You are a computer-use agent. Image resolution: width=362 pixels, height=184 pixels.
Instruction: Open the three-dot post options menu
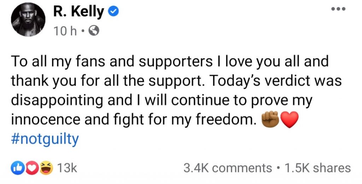[x=339, y=10]
